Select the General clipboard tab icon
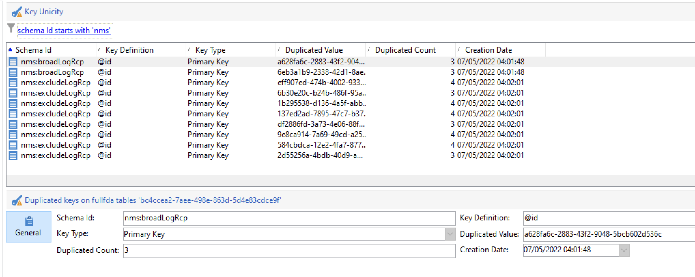695x277 pixels. [x=29, y=221]
